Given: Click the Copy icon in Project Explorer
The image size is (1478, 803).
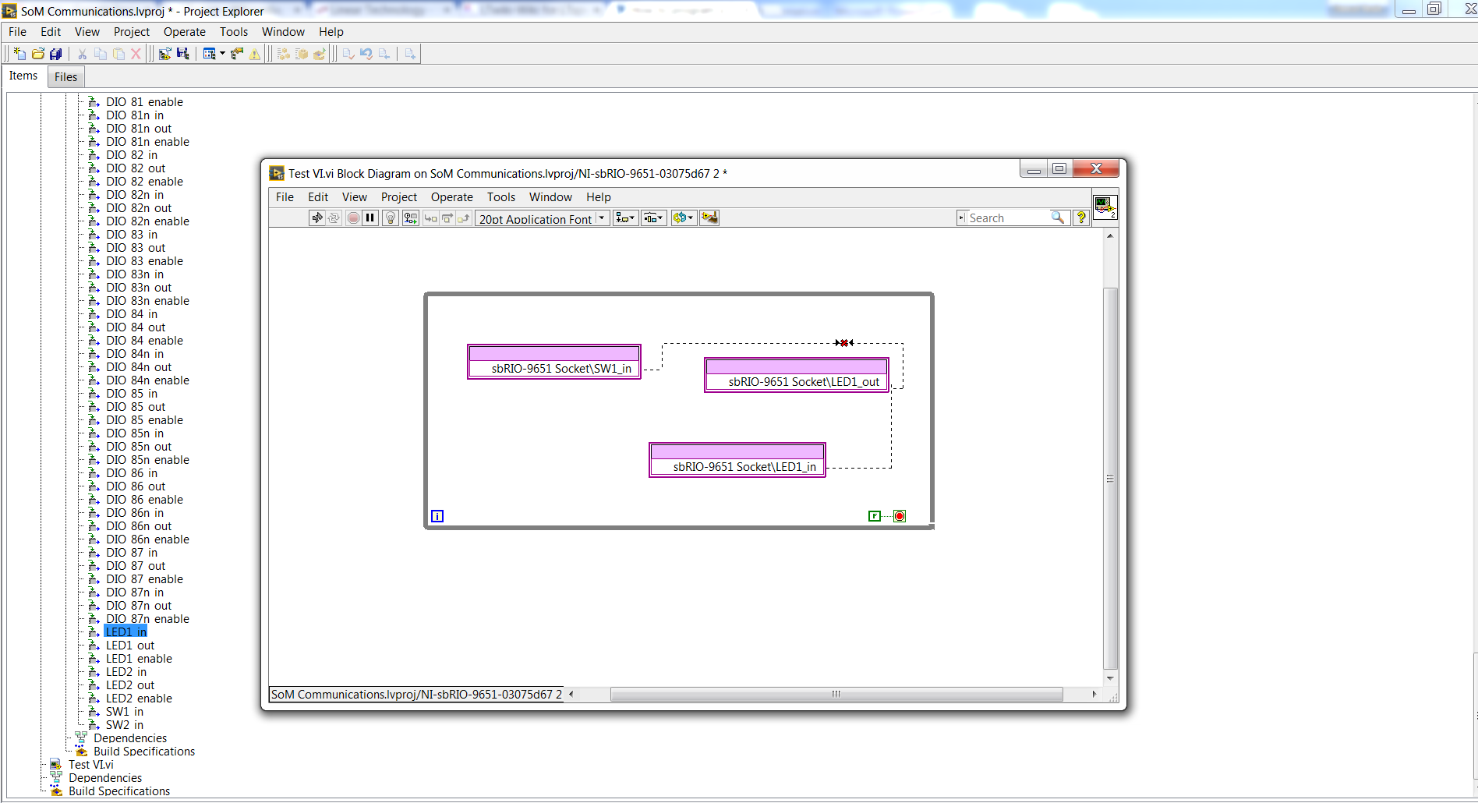Looking at the screenshot, I should [101, 54].
